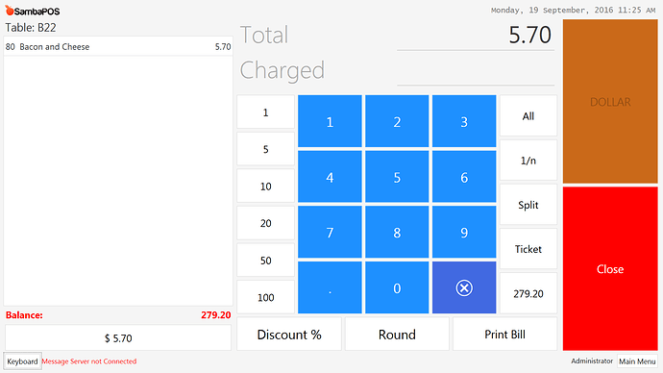The image size is (663, 373).
Task: Go to Main Menu
Action: click(x=637, y=361)
